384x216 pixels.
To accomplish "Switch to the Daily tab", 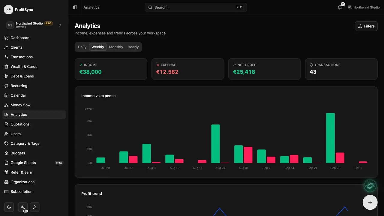I will (82, 47).
